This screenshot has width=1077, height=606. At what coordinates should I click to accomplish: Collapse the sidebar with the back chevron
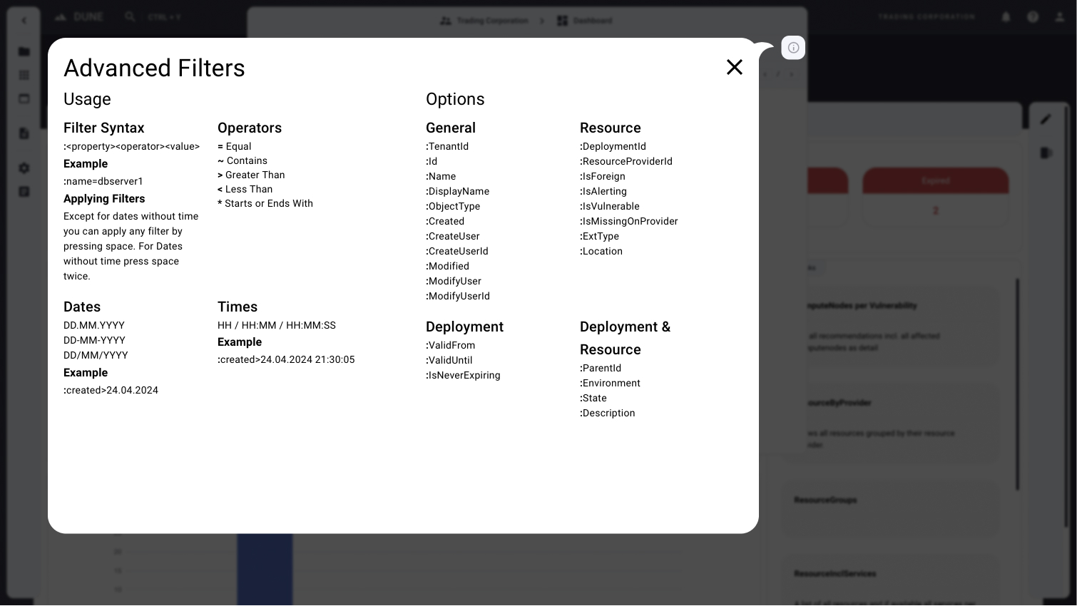[x=24, y=21]
